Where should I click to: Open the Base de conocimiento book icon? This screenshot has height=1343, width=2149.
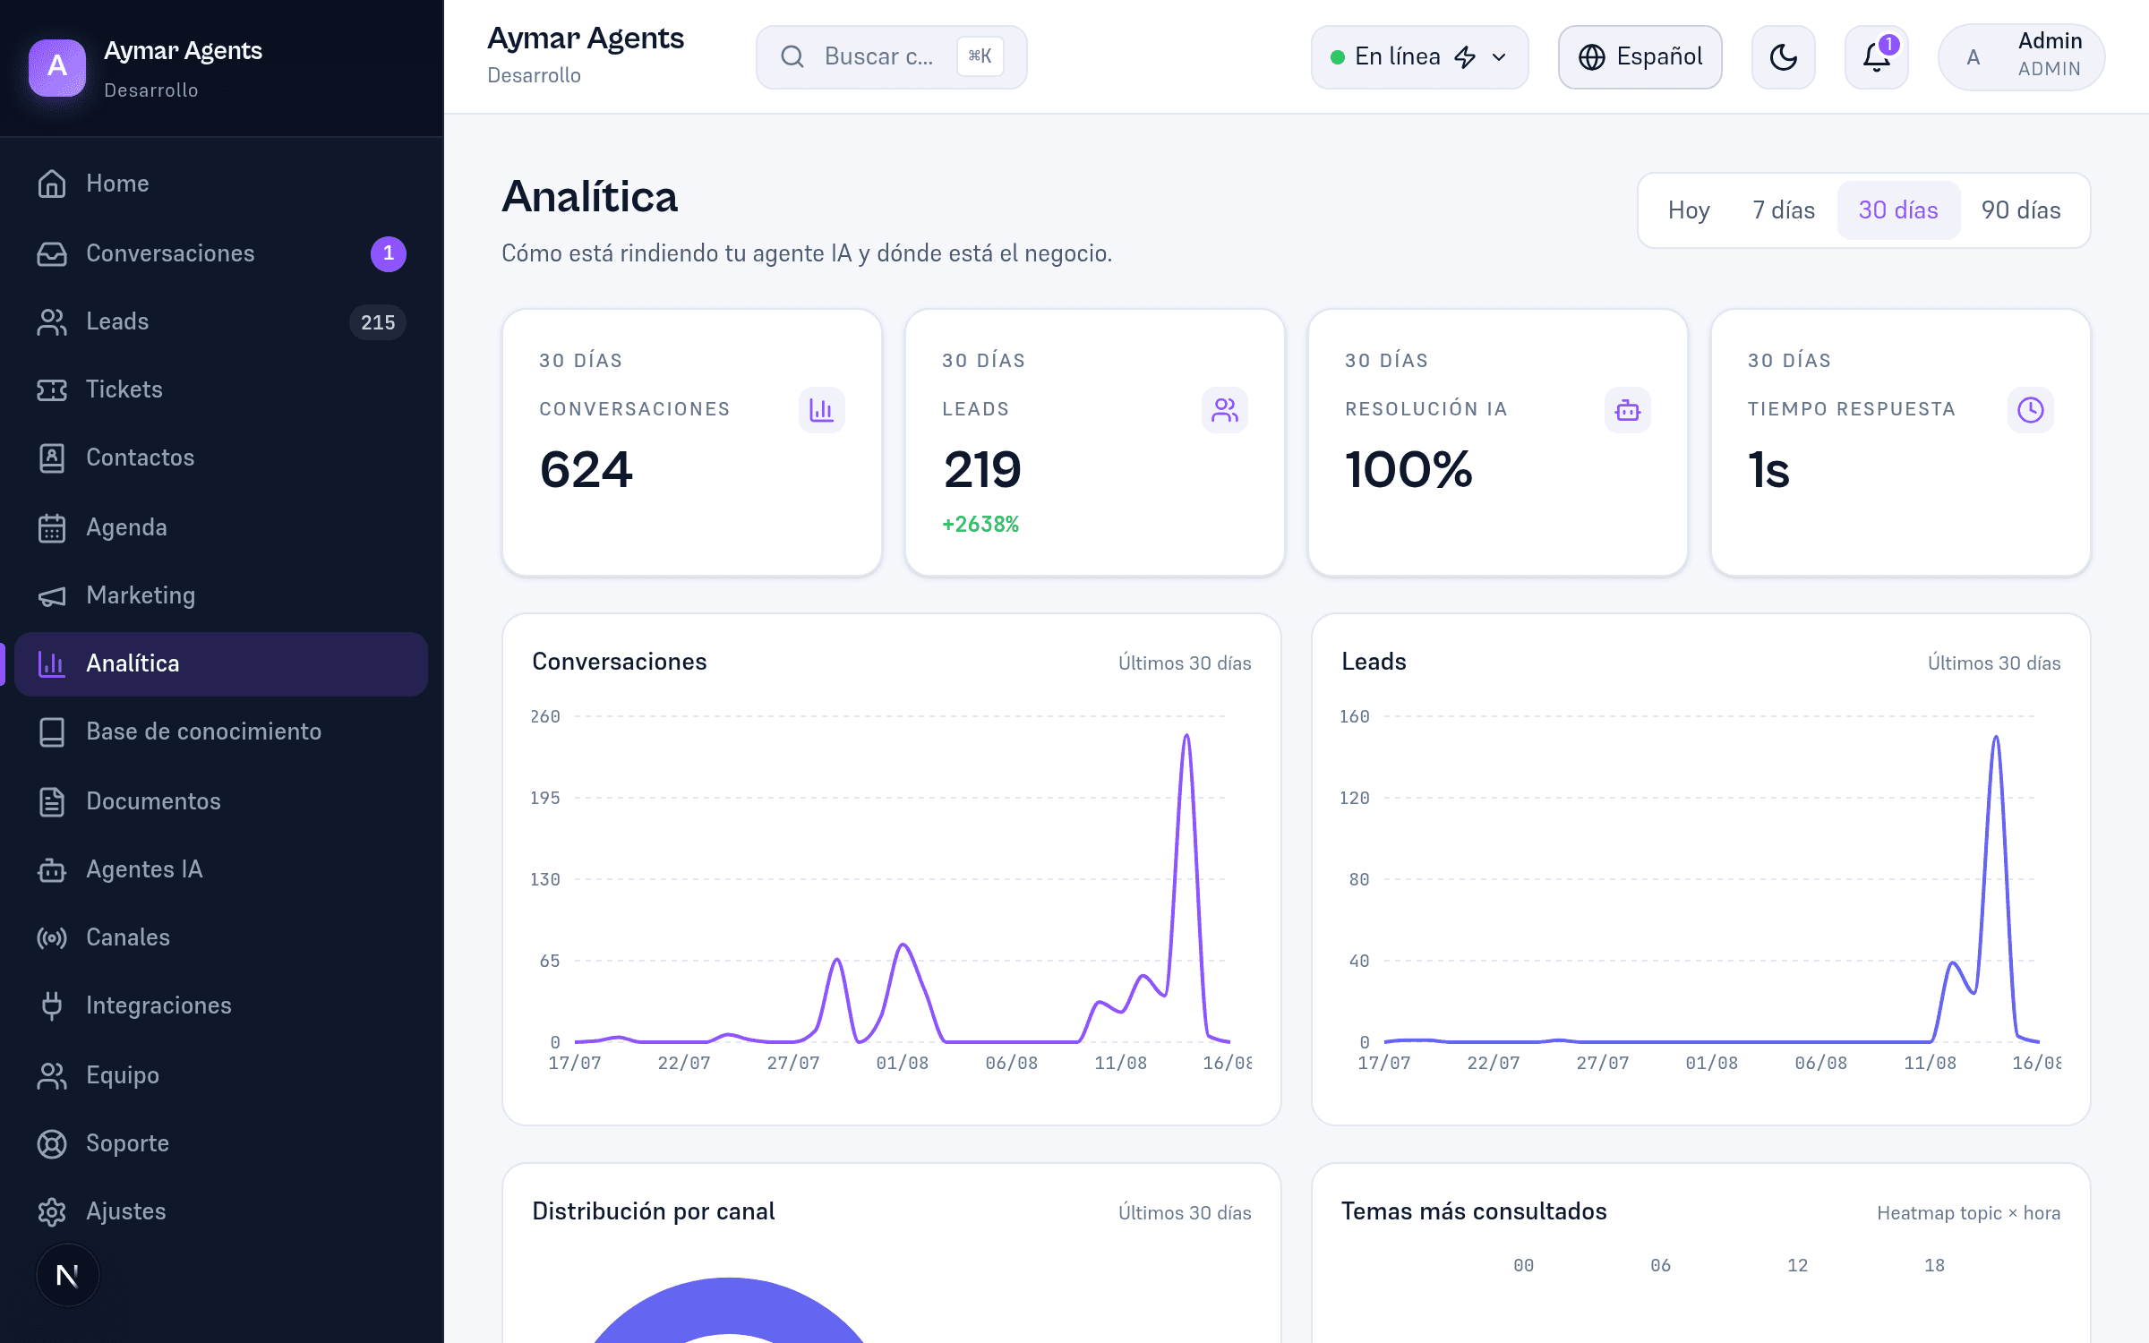click(52, 731)
